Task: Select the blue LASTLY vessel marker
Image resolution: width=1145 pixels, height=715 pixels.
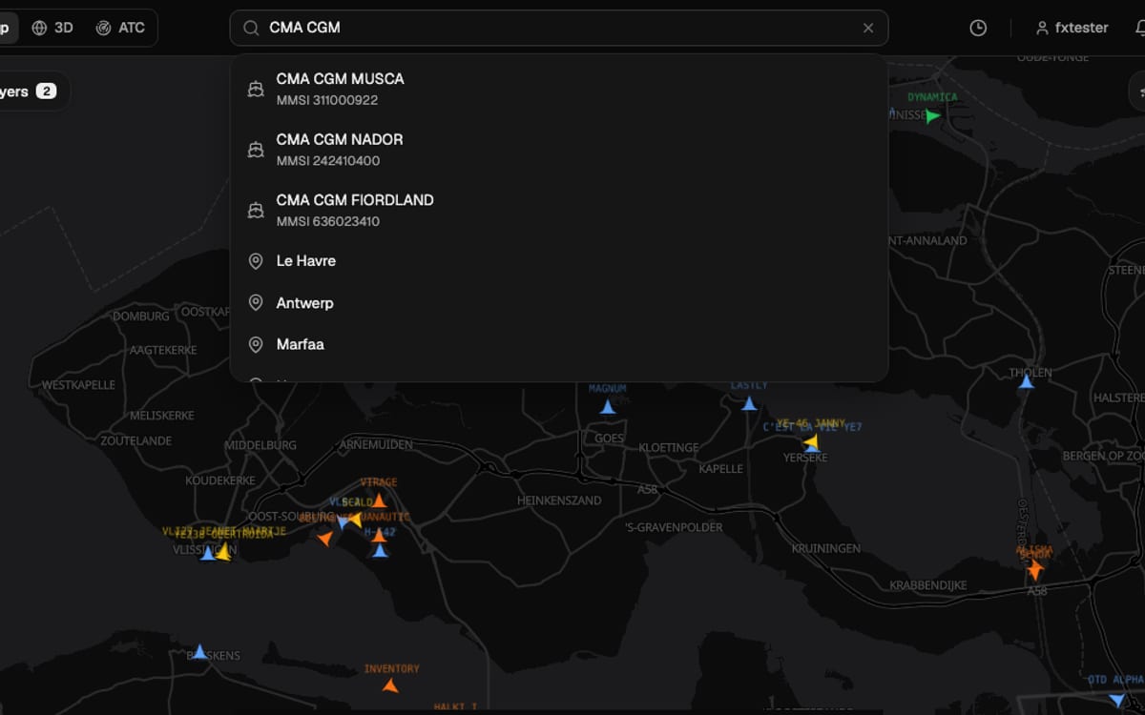Action: point(749,403)
